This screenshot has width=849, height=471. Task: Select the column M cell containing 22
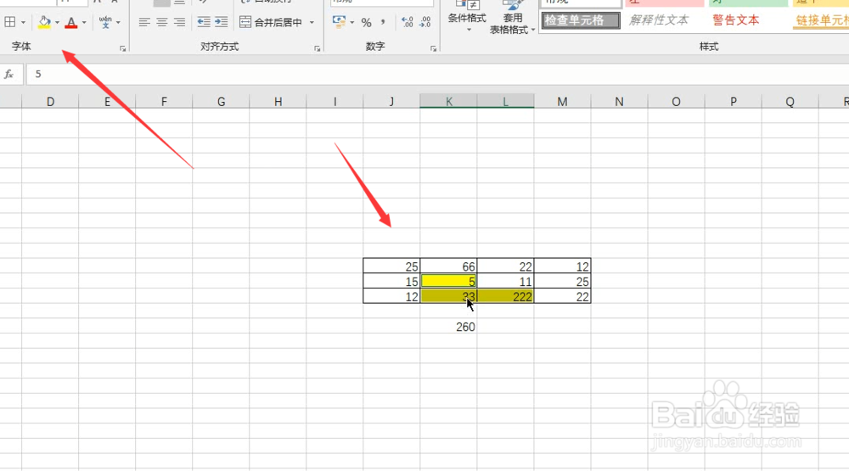coord(562,296)
